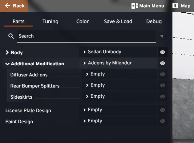Click the Main Menu star icon
The height and width of the screenshot is (143, 194).
134,6
